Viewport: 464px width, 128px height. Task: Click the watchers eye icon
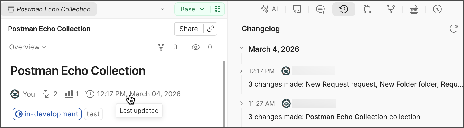[196, 47]
